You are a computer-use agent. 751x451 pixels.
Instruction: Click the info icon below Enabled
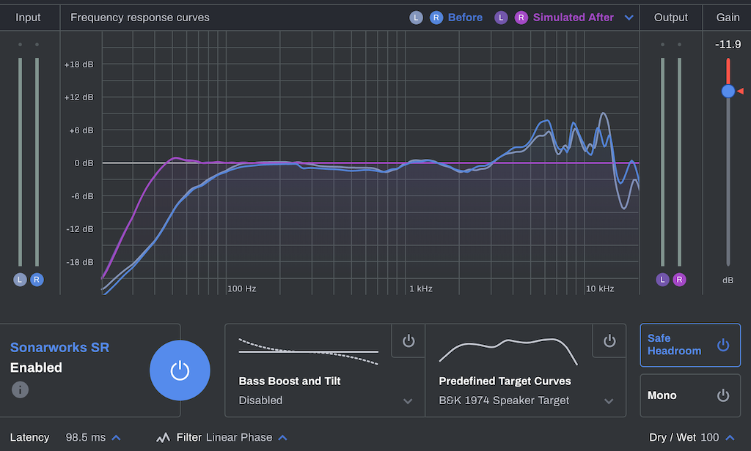point(21,389)
